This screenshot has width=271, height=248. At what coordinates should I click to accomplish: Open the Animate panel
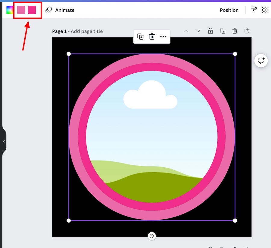60,10
